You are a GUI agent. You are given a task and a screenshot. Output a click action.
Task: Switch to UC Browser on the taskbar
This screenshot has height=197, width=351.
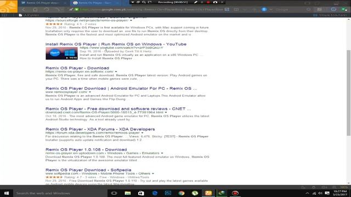pos(208,193)
